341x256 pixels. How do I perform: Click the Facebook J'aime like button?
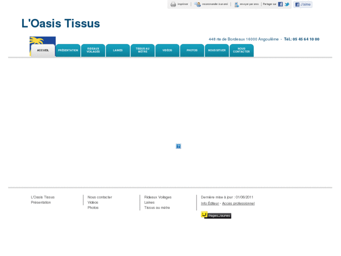tap(303, 4)
